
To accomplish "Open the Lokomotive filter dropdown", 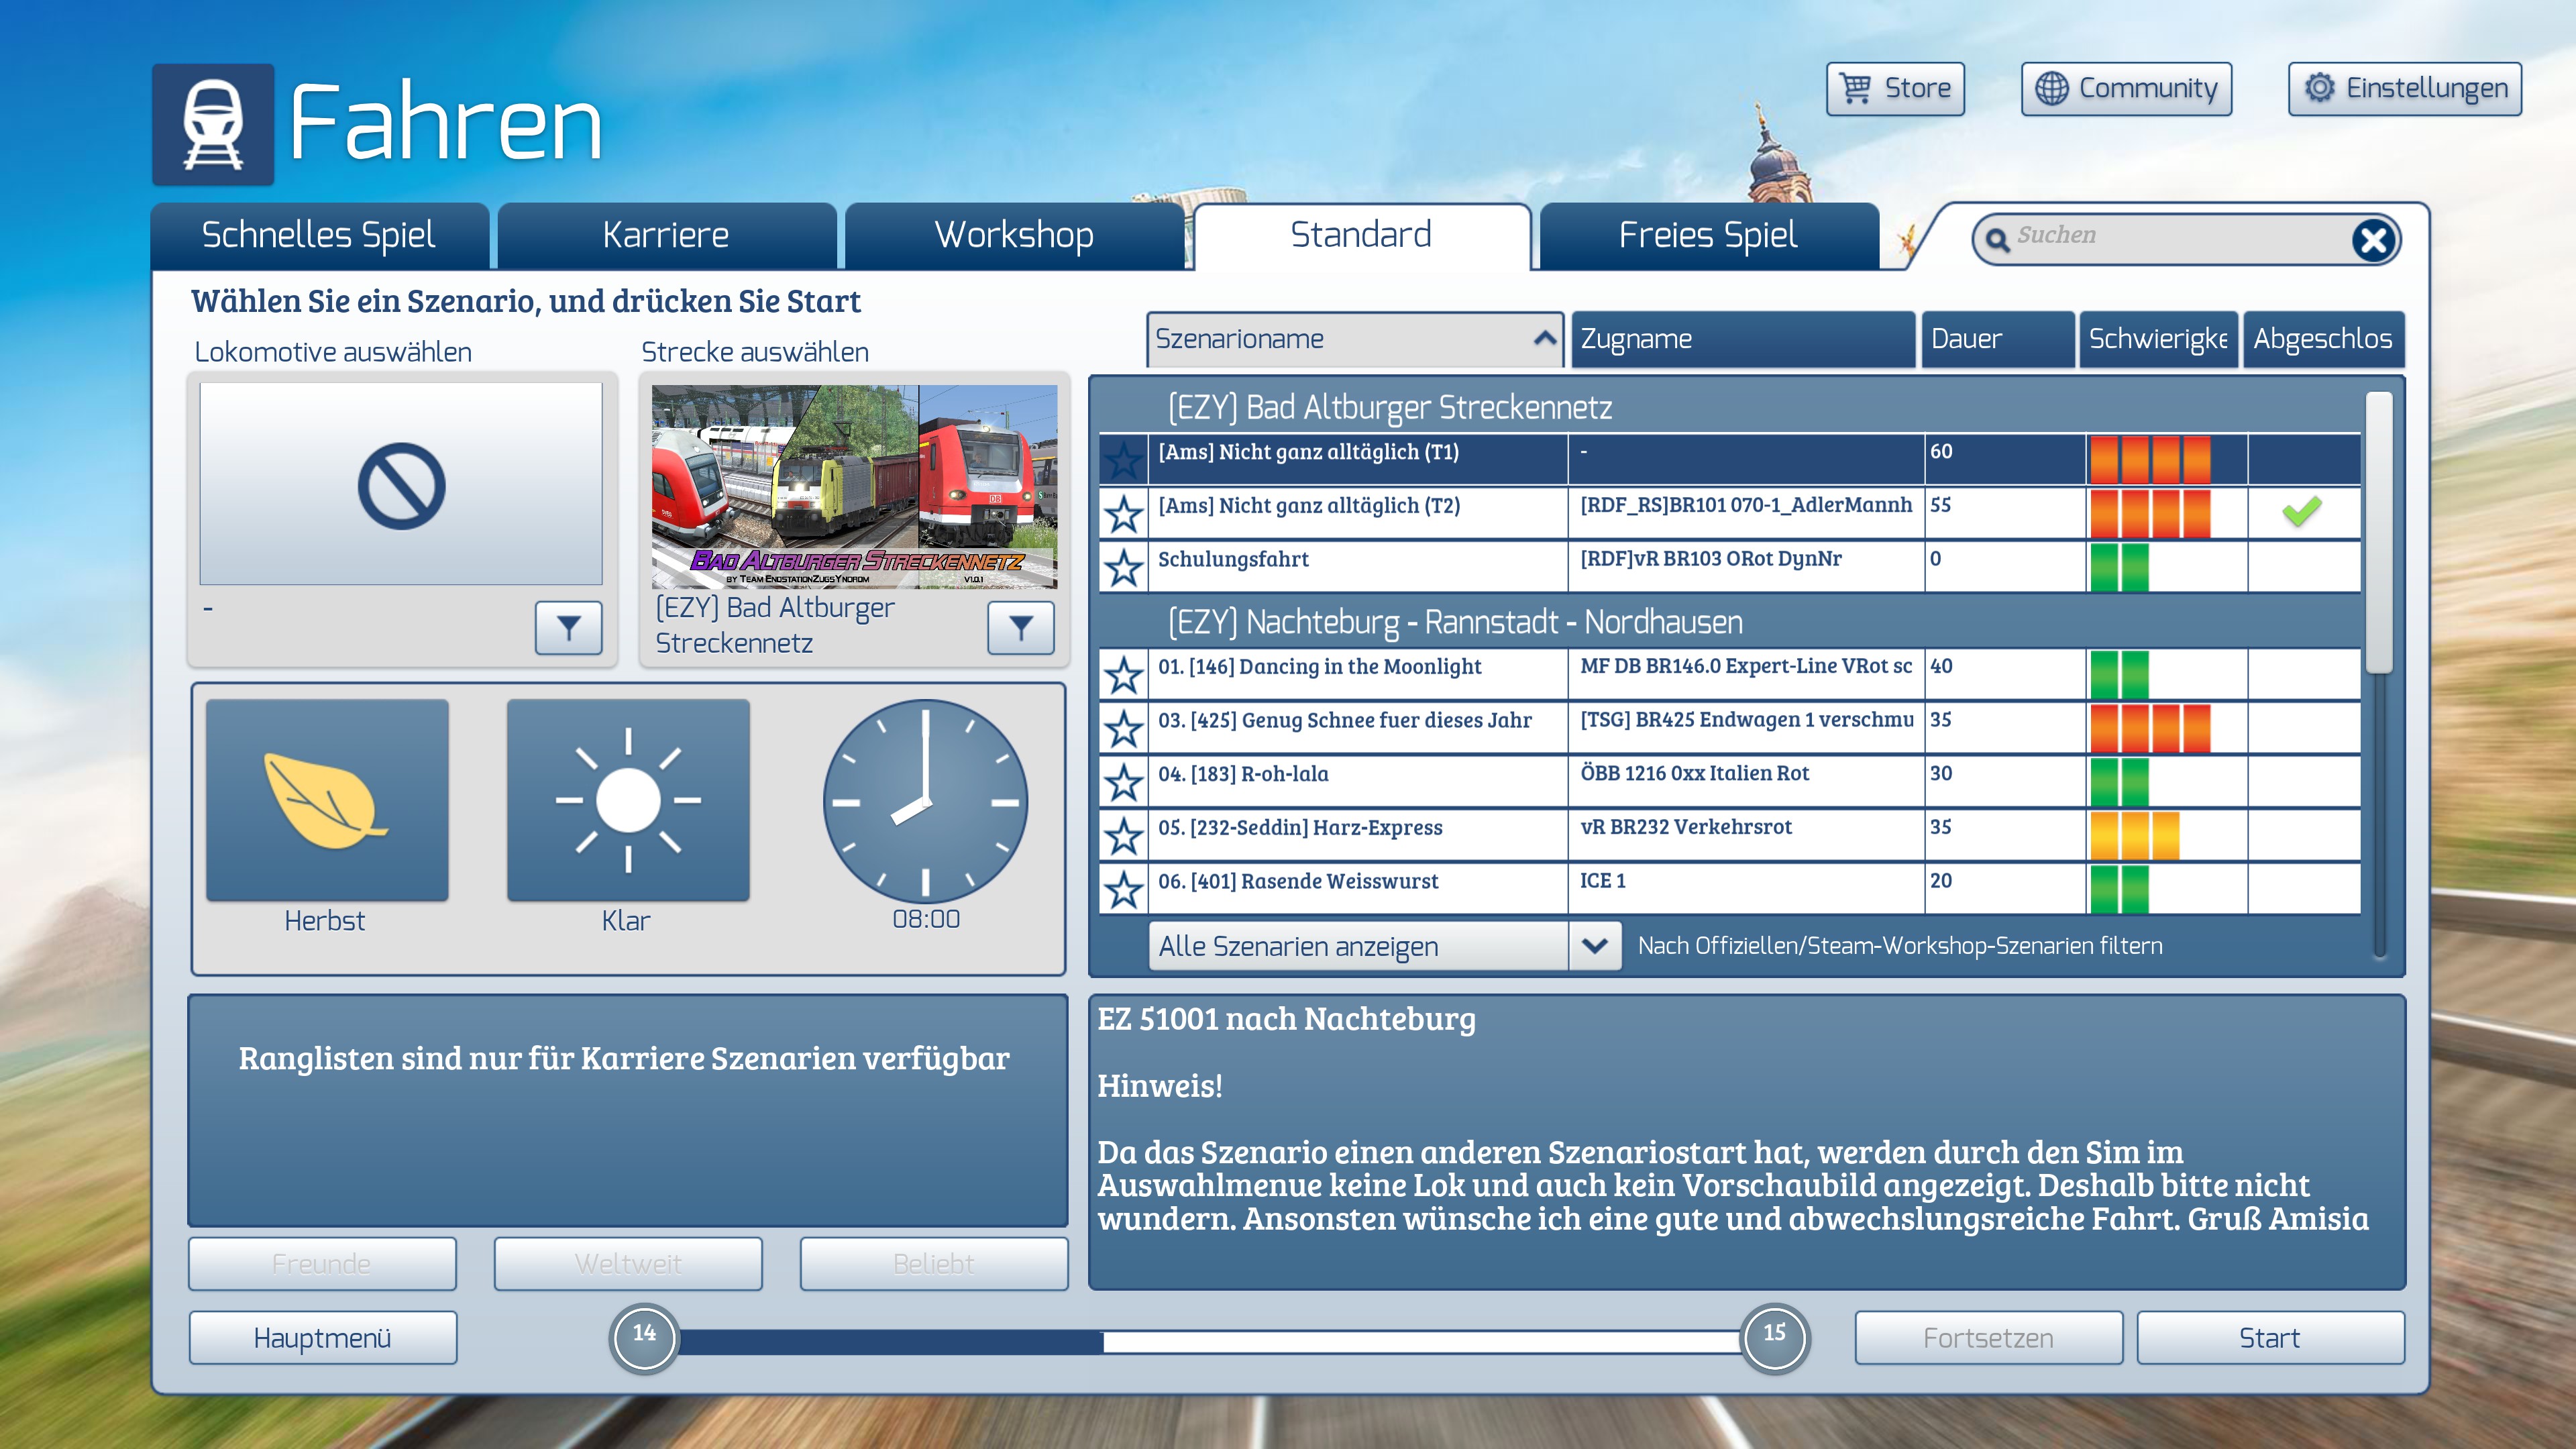I will tap(568, 627).
